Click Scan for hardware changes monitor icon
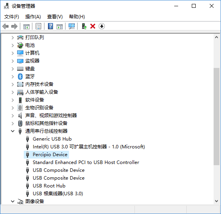 [72, 26]
